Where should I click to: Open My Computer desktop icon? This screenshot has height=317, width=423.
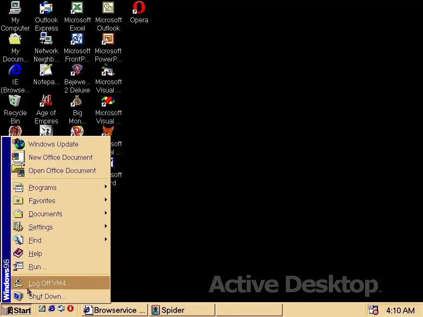pos(15,16)
